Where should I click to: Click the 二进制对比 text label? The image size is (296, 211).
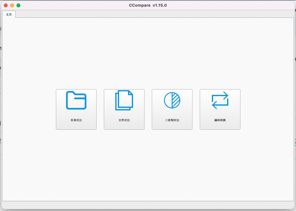pyautogui.click(x=172, y=120)
